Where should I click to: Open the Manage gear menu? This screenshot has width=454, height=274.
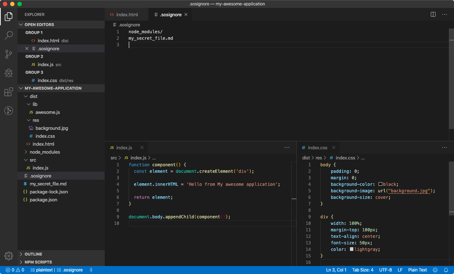point(8,256)
